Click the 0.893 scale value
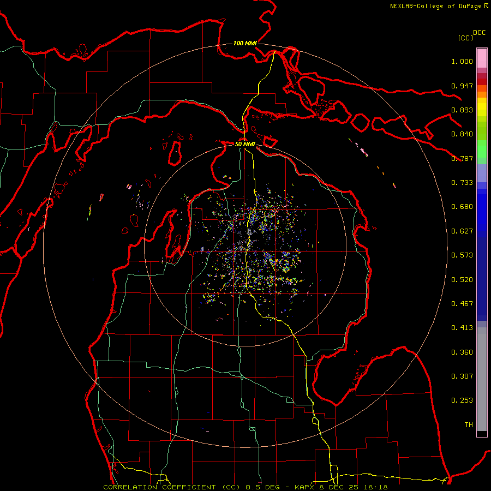 (x=462, y=110)
